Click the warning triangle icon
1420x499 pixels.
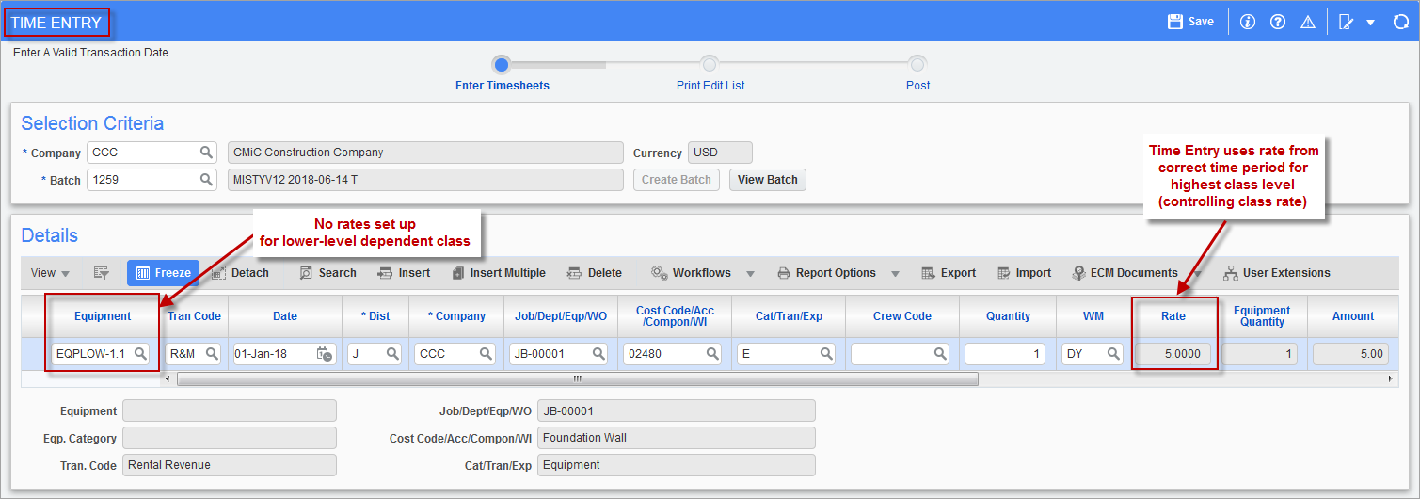pyautogui.click(x=1307, y=22)
